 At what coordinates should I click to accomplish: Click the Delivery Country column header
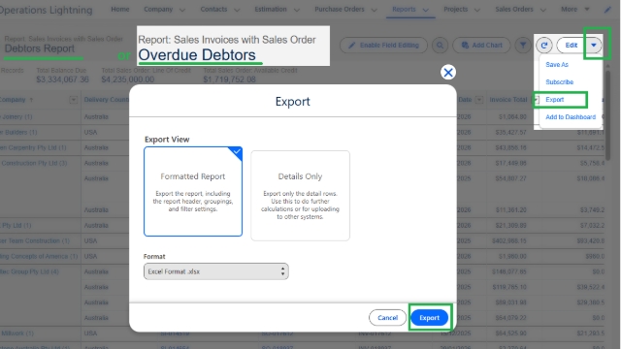coord(106,100)
